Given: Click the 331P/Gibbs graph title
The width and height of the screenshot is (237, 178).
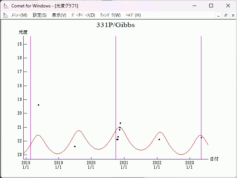Looking at the screenshot, I should pos(116,25).
